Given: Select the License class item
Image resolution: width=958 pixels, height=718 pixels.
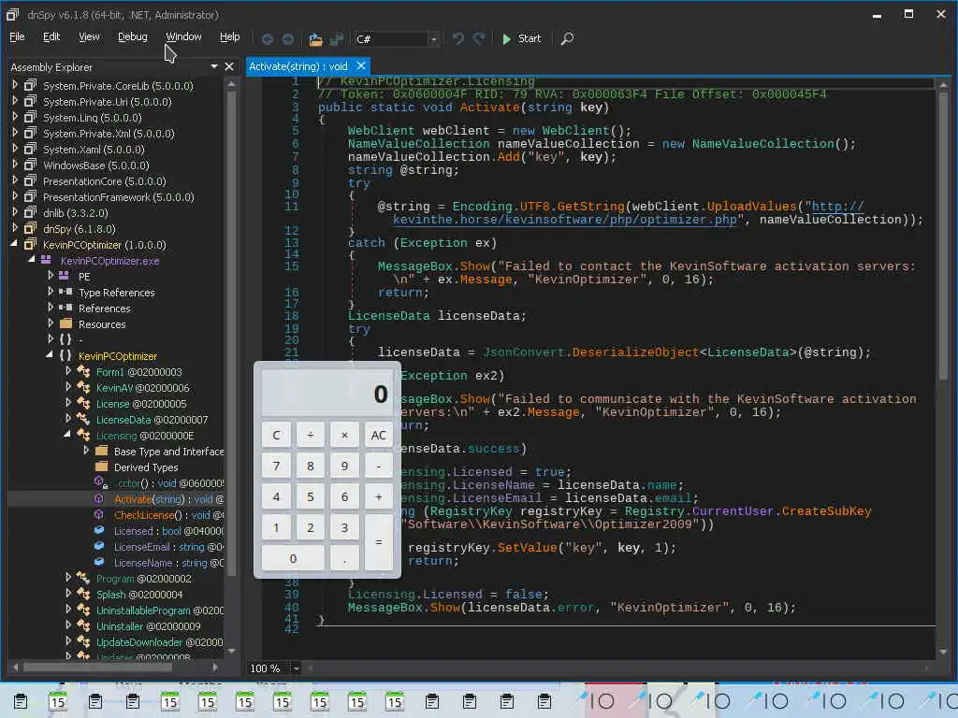Looking at the screenshot, I should [141, 404].
